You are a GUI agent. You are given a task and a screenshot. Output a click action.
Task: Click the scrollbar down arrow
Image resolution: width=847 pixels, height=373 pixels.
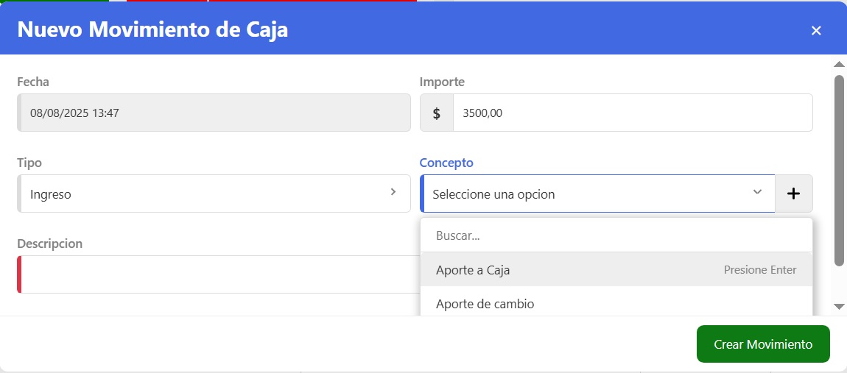pyautogui.click(x=839, y=306)
